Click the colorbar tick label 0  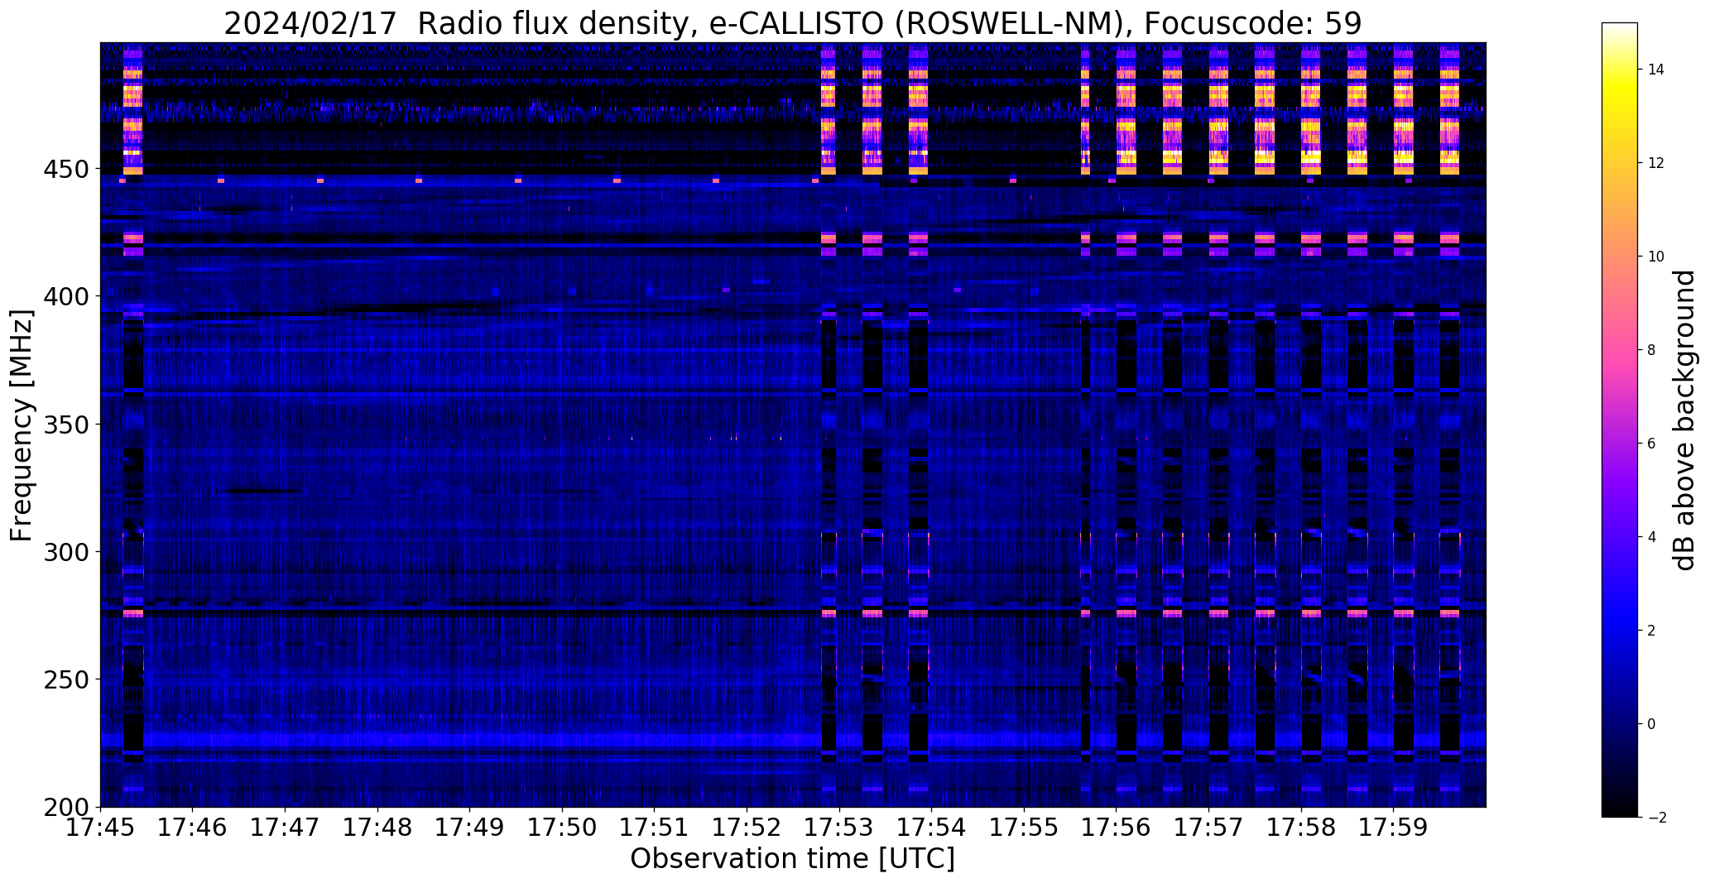pos(1651,724)
